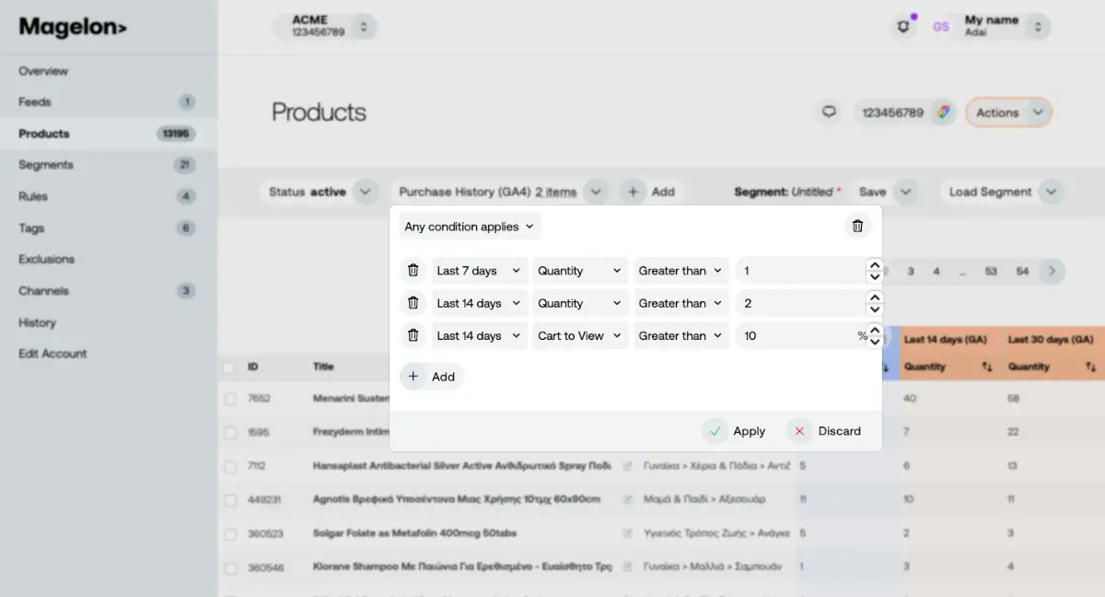
Task: Delete the Cart to View condition
Action: [413, 335]
